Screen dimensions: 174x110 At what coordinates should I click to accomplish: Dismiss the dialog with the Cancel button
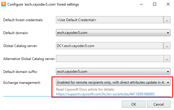[159, 104]
